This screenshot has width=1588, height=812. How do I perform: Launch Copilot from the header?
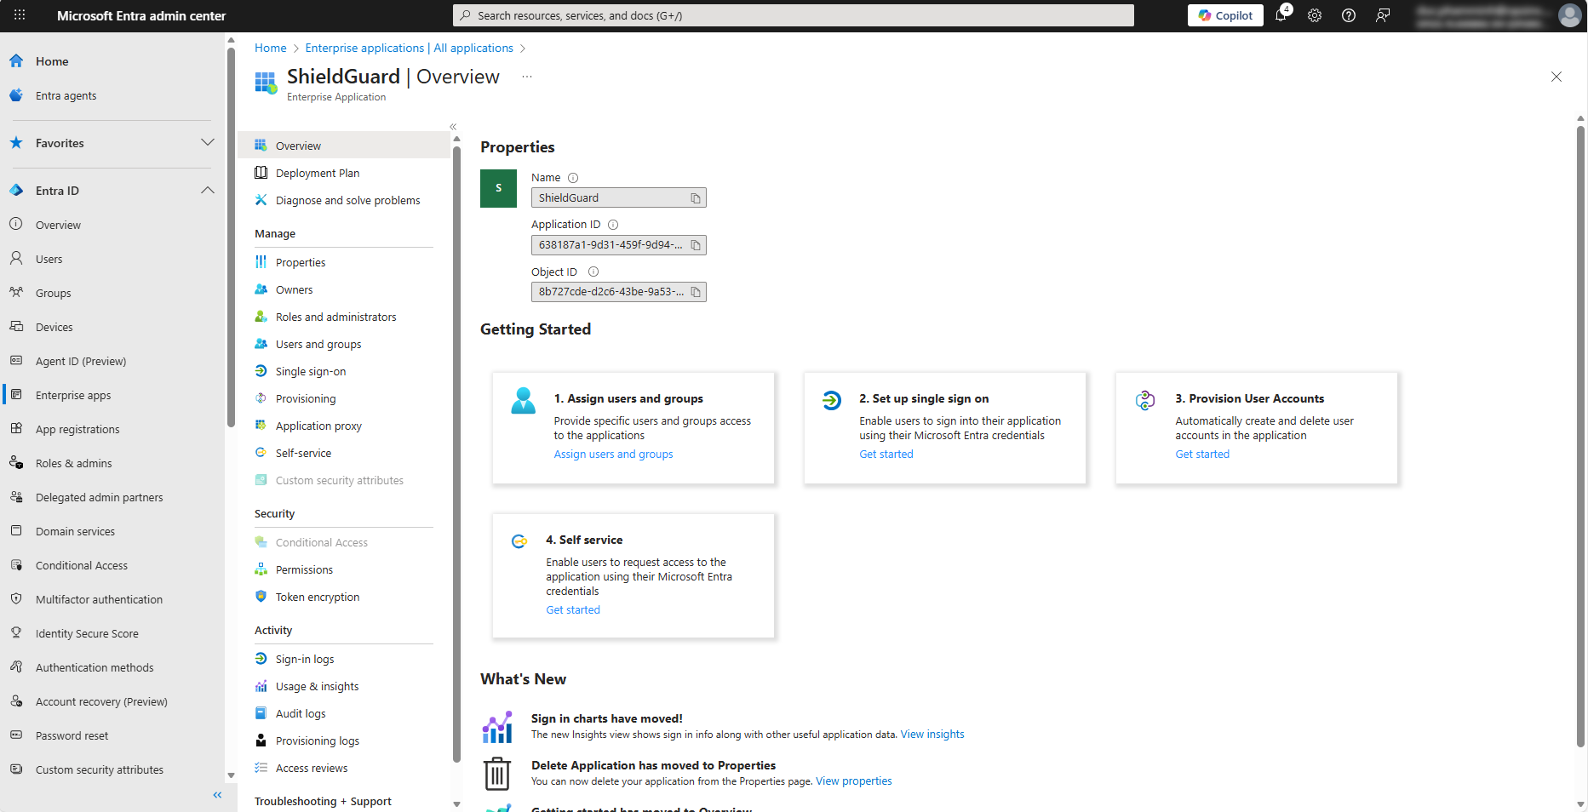pos(1225,15)
